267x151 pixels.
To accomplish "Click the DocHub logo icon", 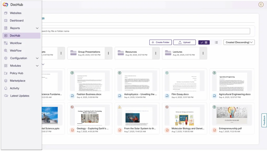I will [x=5, y=4].
